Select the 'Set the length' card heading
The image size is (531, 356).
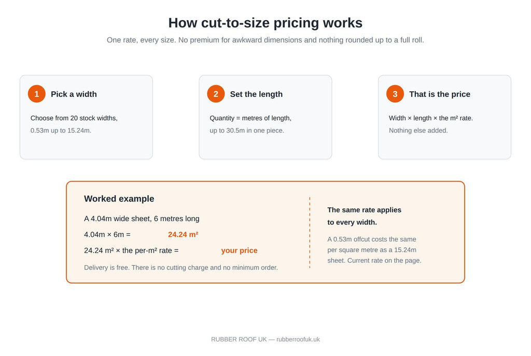pos(256,94)
